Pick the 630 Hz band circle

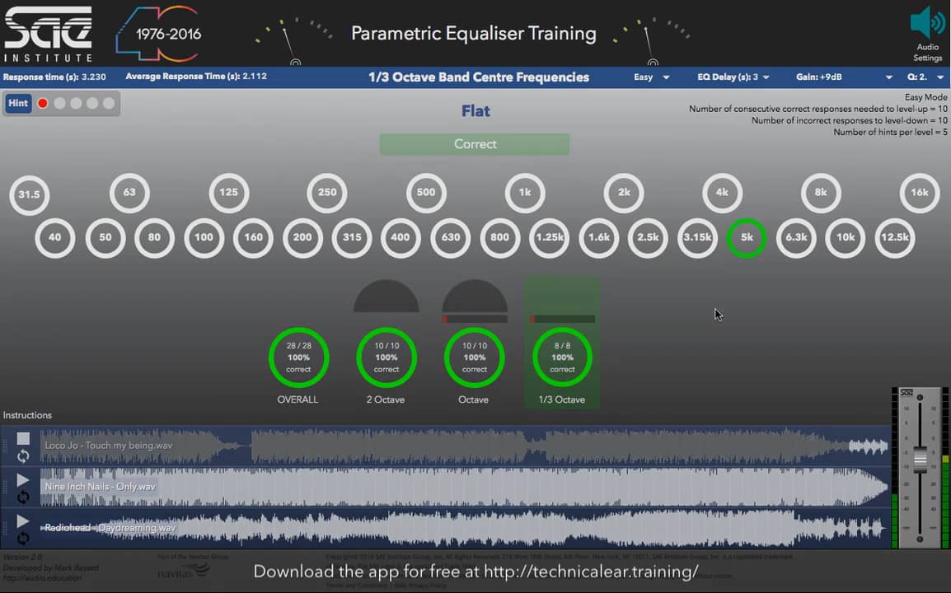[450, 238]
